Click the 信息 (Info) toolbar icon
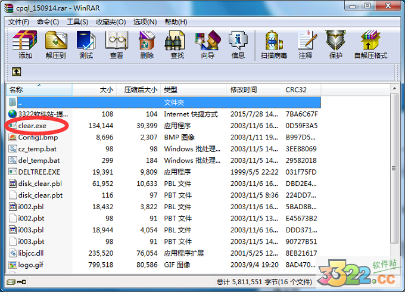This screenshot has width=405, height=292. [x=238, y=40]
